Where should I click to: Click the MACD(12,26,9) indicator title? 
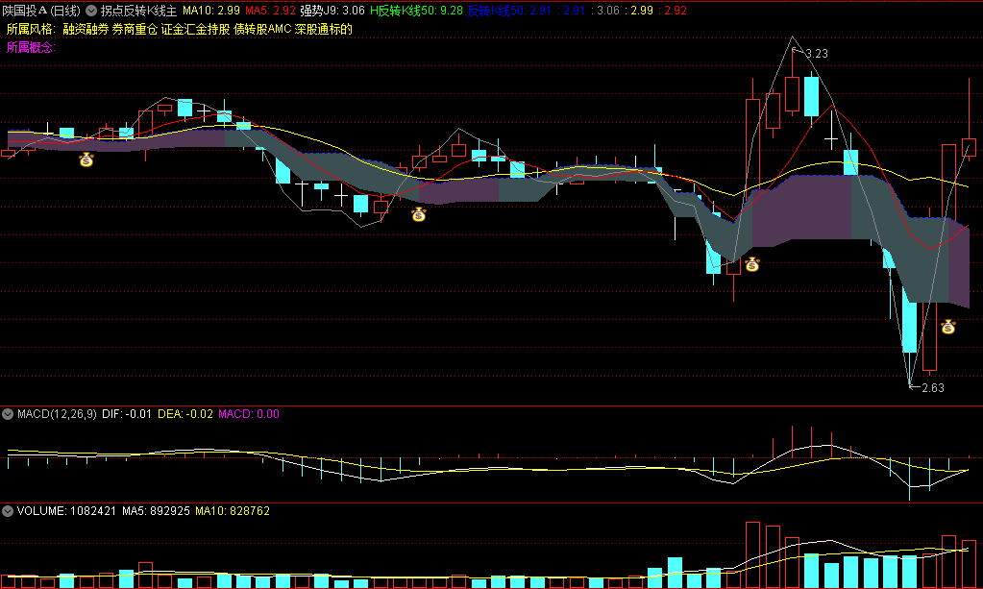57,414
